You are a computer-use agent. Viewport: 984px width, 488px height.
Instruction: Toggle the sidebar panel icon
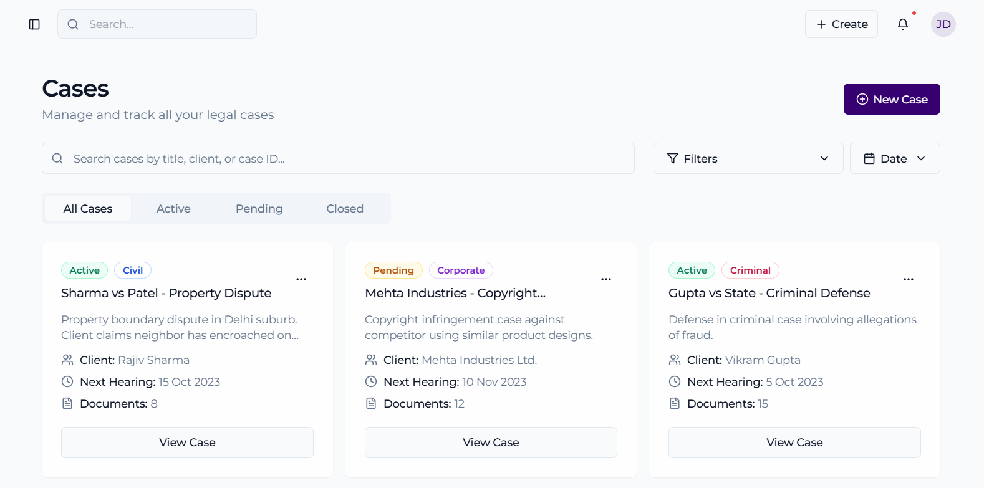click(x=34, y=24)
